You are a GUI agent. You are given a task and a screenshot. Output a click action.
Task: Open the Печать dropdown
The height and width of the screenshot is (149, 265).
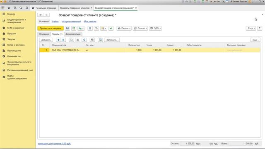pos(124,28)
